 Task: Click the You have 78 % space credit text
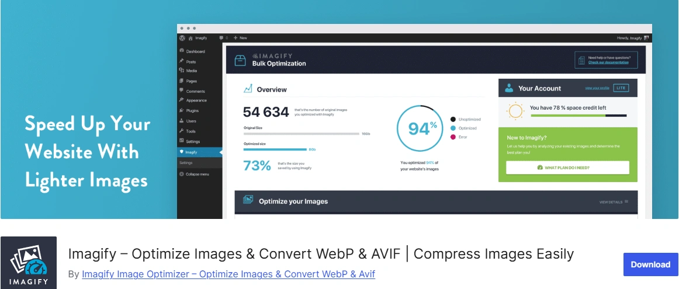click(x=568, y=108)
